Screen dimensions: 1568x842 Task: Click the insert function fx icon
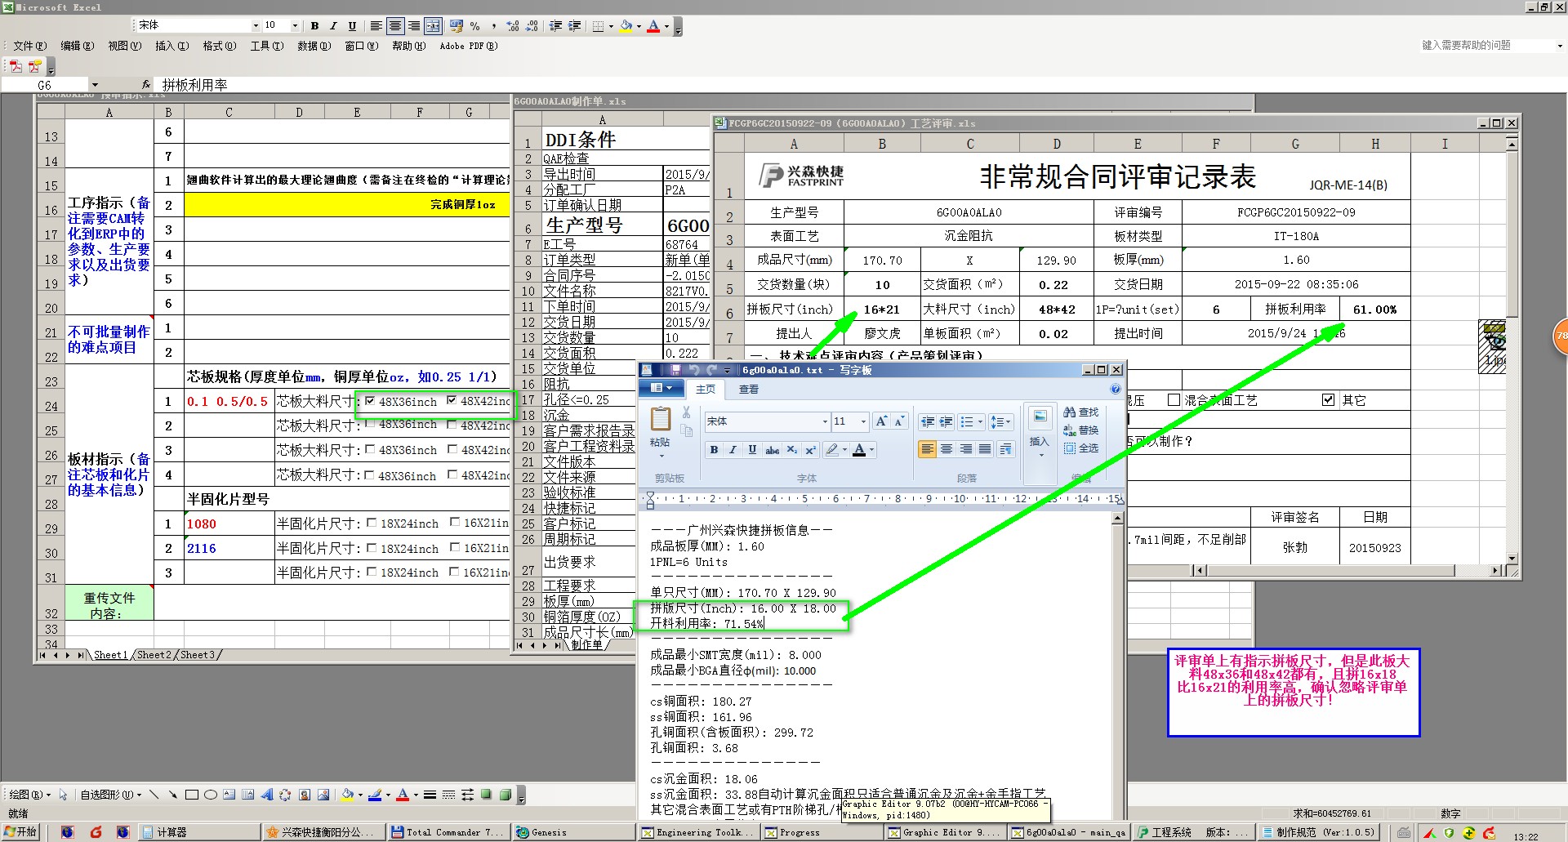[x=145, y=84]
